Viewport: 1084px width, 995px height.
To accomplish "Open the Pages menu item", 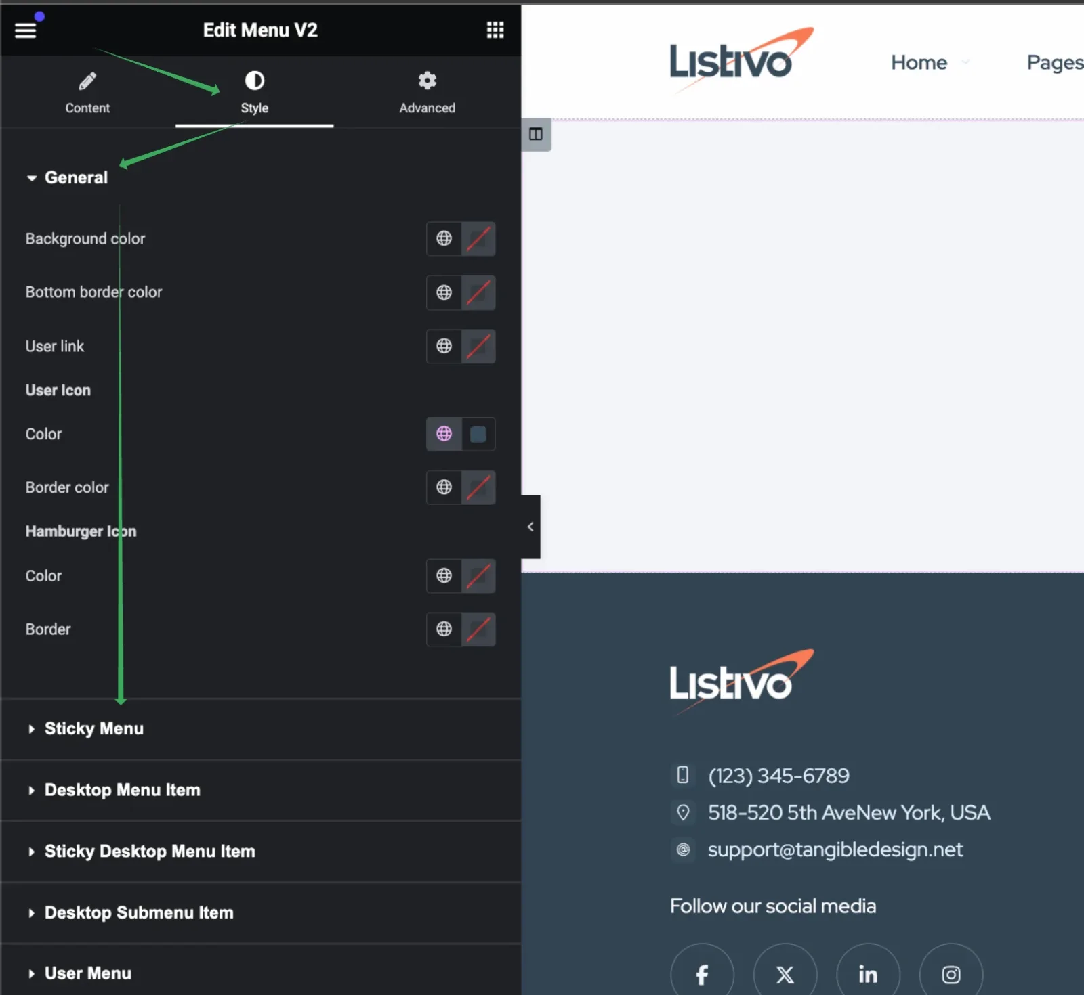I will point(1055,62).
